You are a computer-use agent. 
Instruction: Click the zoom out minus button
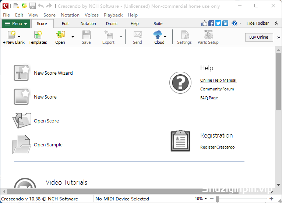point(212,199)
